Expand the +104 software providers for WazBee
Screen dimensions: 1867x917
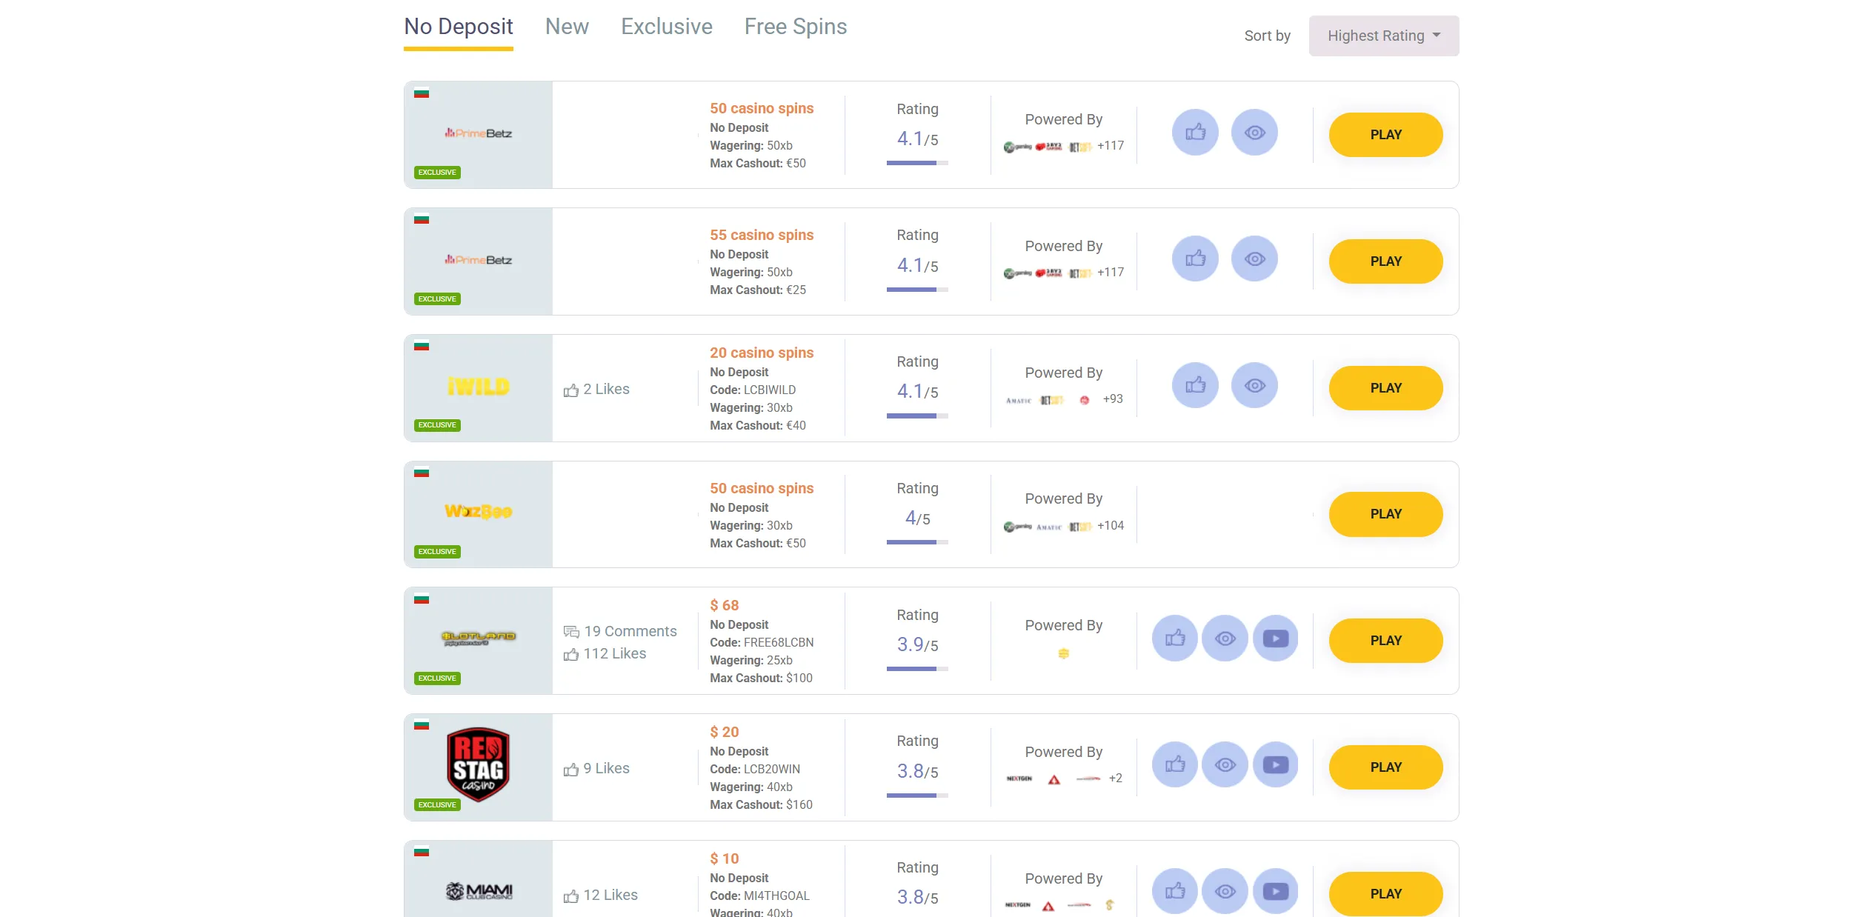(x=1111, y=525)
